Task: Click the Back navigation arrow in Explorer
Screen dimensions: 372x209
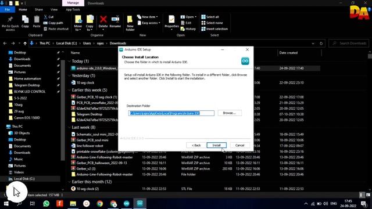Action: [5, 44]
